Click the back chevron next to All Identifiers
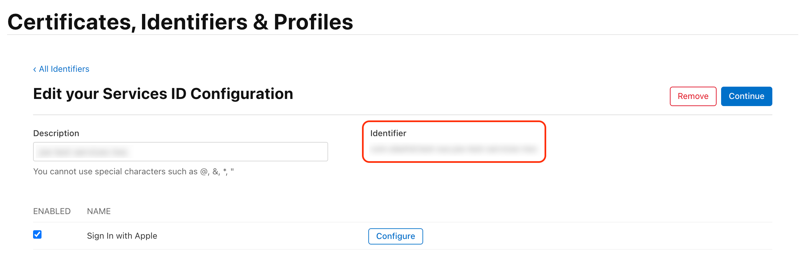This screenshot has width=808, height=260. pos(35,69)
